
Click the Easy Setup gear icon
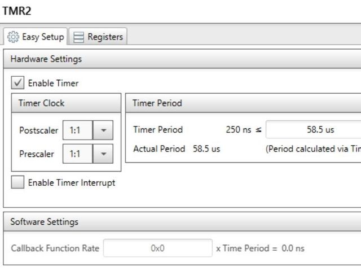click(x=13, y=37)
